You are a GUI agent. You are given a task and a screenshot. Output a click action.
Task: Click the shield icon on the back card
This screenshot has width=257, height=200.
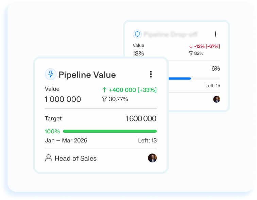point(137,34)
